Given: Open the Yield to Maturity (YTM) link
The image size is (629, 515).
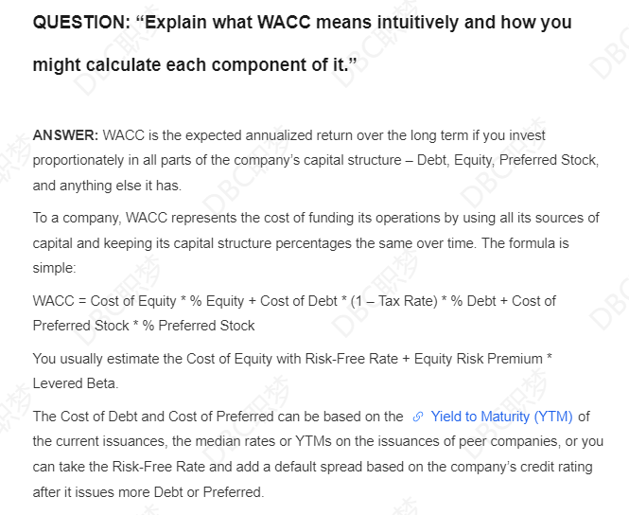Looking at the screenshot, I should 501,417.
